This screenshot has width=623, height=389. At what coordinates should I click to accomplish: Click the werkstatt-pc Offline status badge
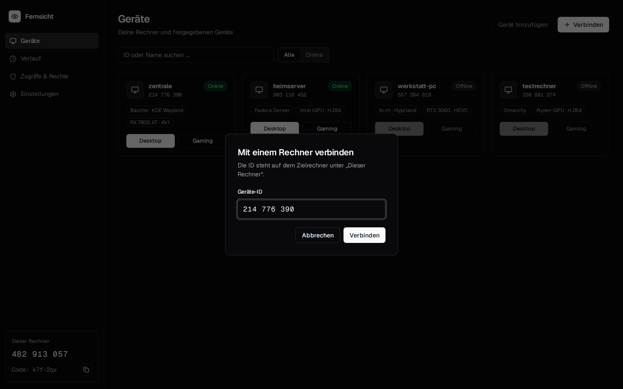tap(464, 86)
